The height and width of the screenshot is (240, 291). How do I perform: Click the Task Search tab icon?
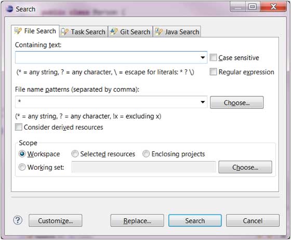click(x=65, y=32)
